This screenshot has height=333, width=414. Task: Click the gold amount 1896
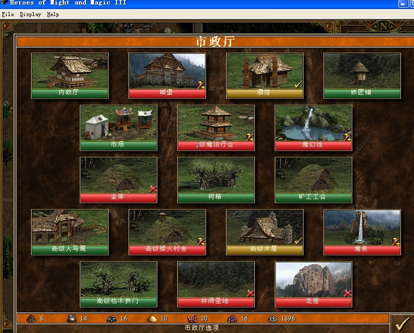pyautogui.click(x=288, y=318)
